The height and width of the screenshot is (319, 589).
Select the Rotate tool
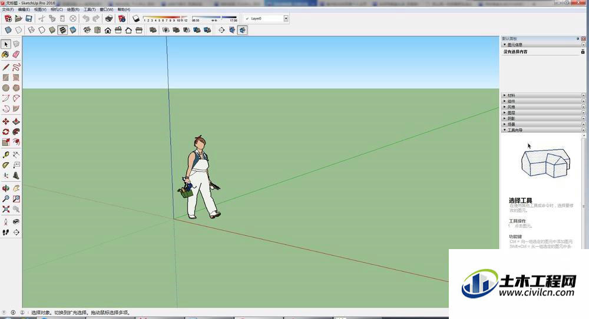6,132
